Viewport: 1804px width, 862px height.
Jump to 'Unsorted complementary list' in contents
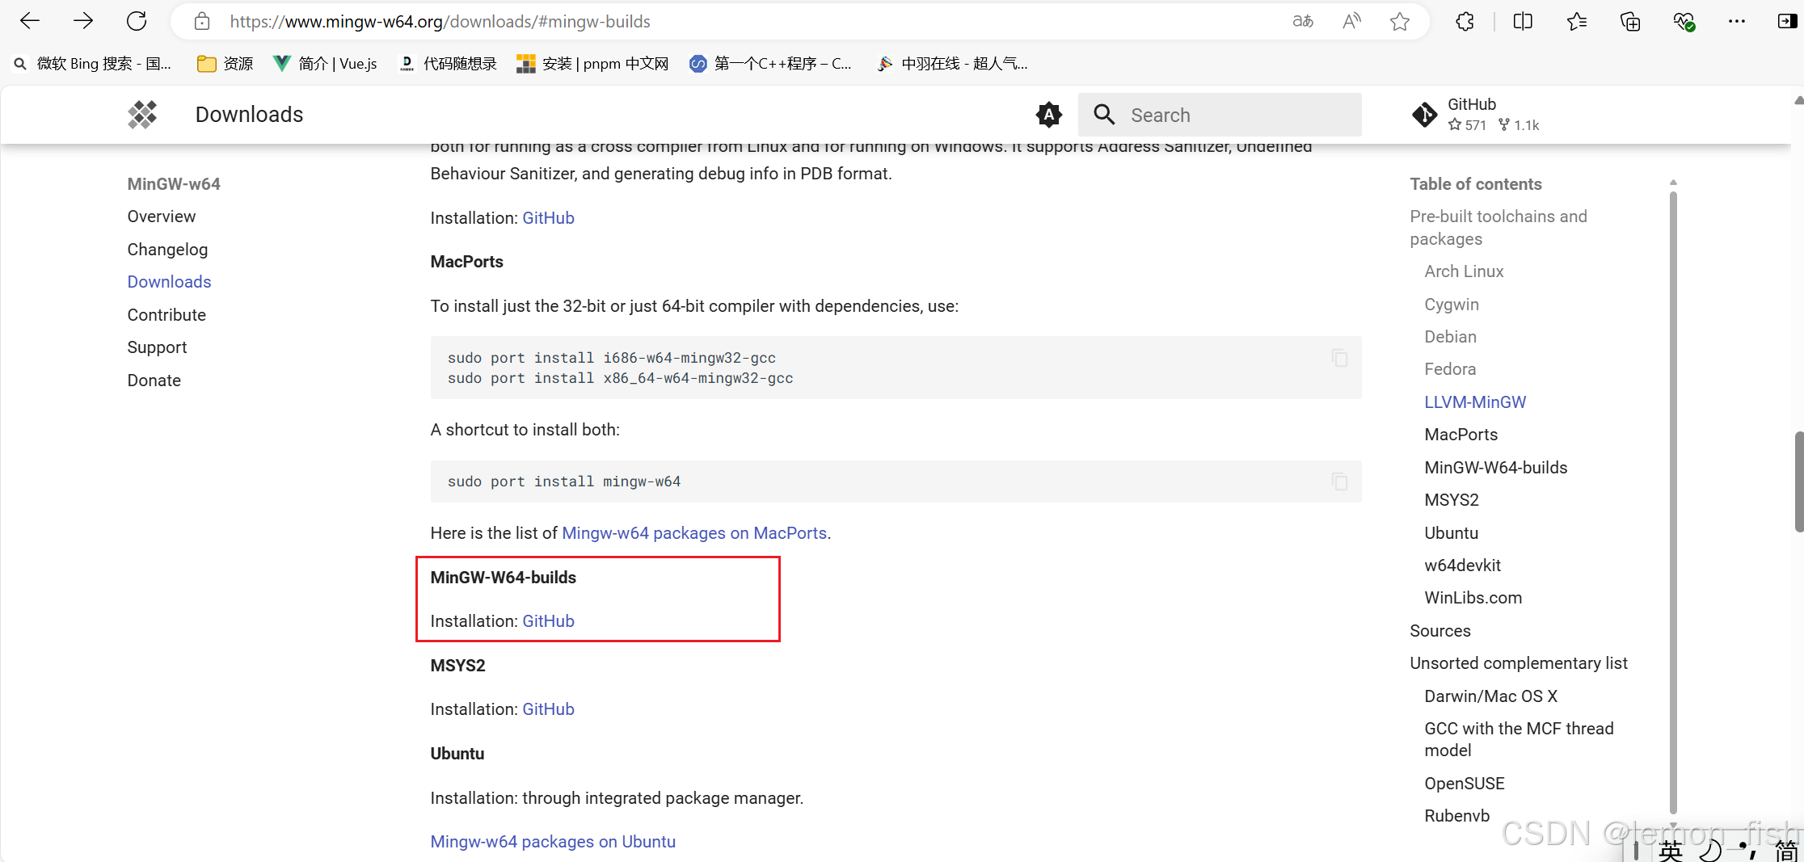pyautogui.click(x=1519, y=663)
